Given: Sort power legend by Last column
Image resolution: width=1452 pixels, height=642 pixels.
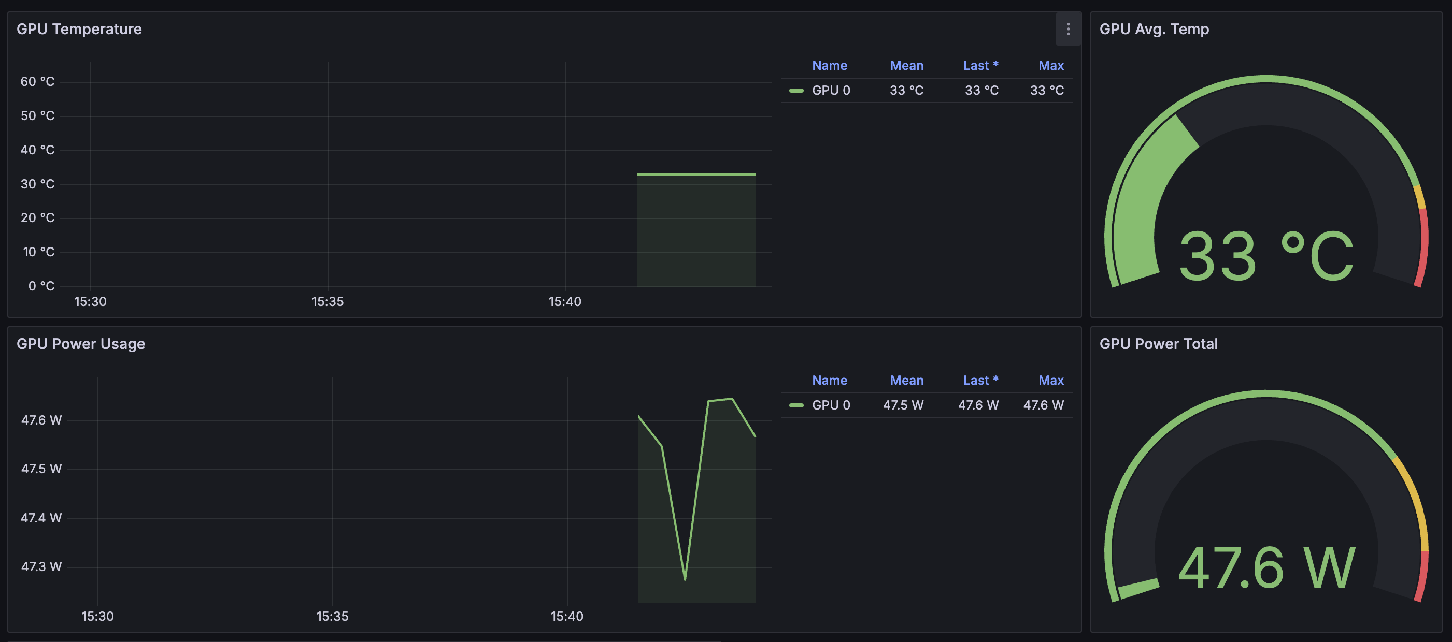Looking at the screenshot, I should tap(980, 381).
